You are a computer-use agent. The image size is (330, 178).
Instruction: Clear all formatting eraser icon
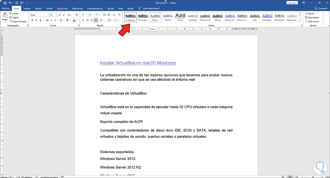pos(77,15)
